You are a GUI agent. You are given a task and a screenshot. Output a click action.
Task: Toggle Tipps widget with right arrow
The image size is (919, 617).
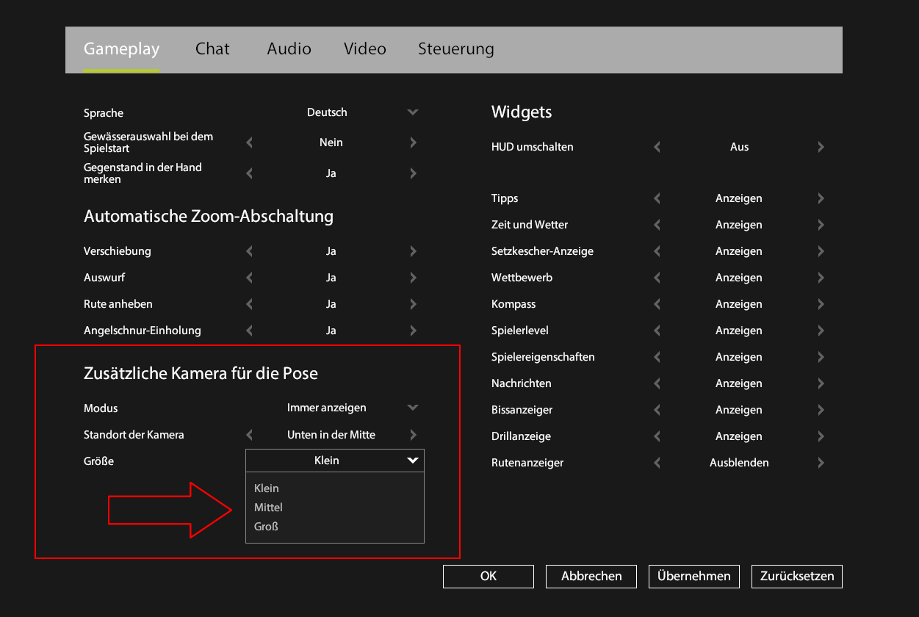tap(821, 198)
